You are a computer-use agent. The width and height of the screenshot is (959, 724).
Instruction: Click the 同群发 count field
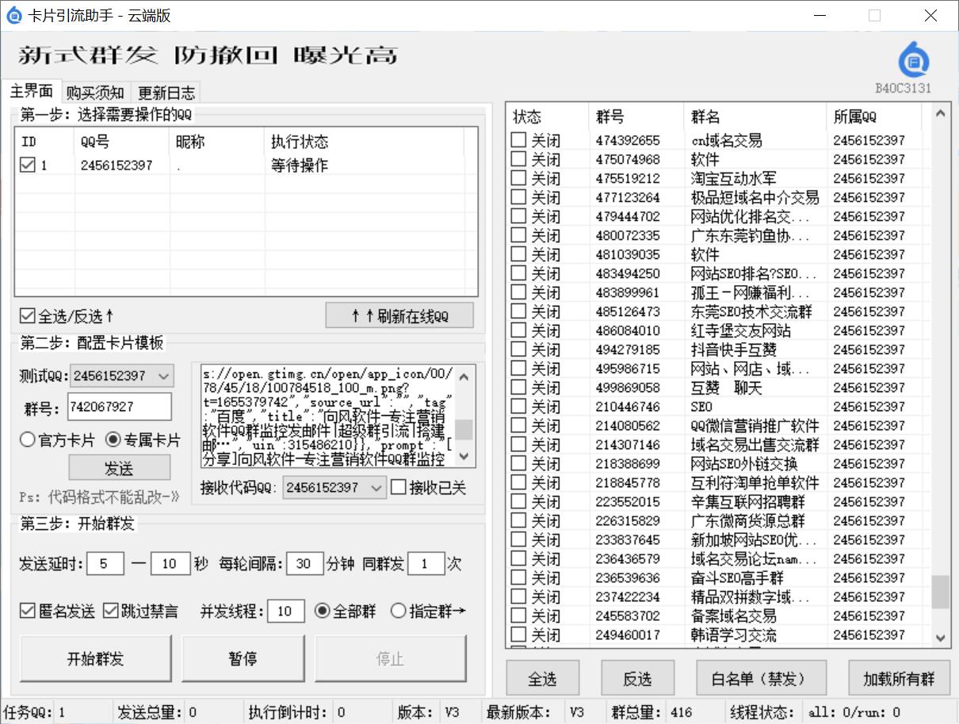426,564
